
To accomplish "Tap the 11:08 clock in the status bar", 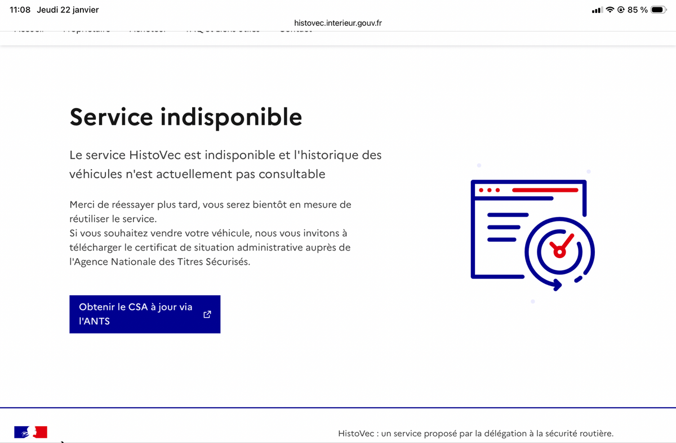I will [x=20, y=10].
